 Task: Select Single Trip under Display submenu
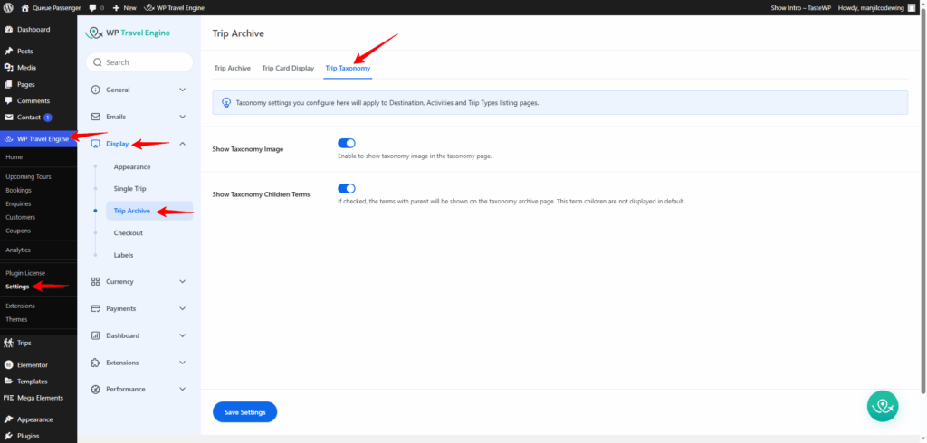(x=129, y=189)
